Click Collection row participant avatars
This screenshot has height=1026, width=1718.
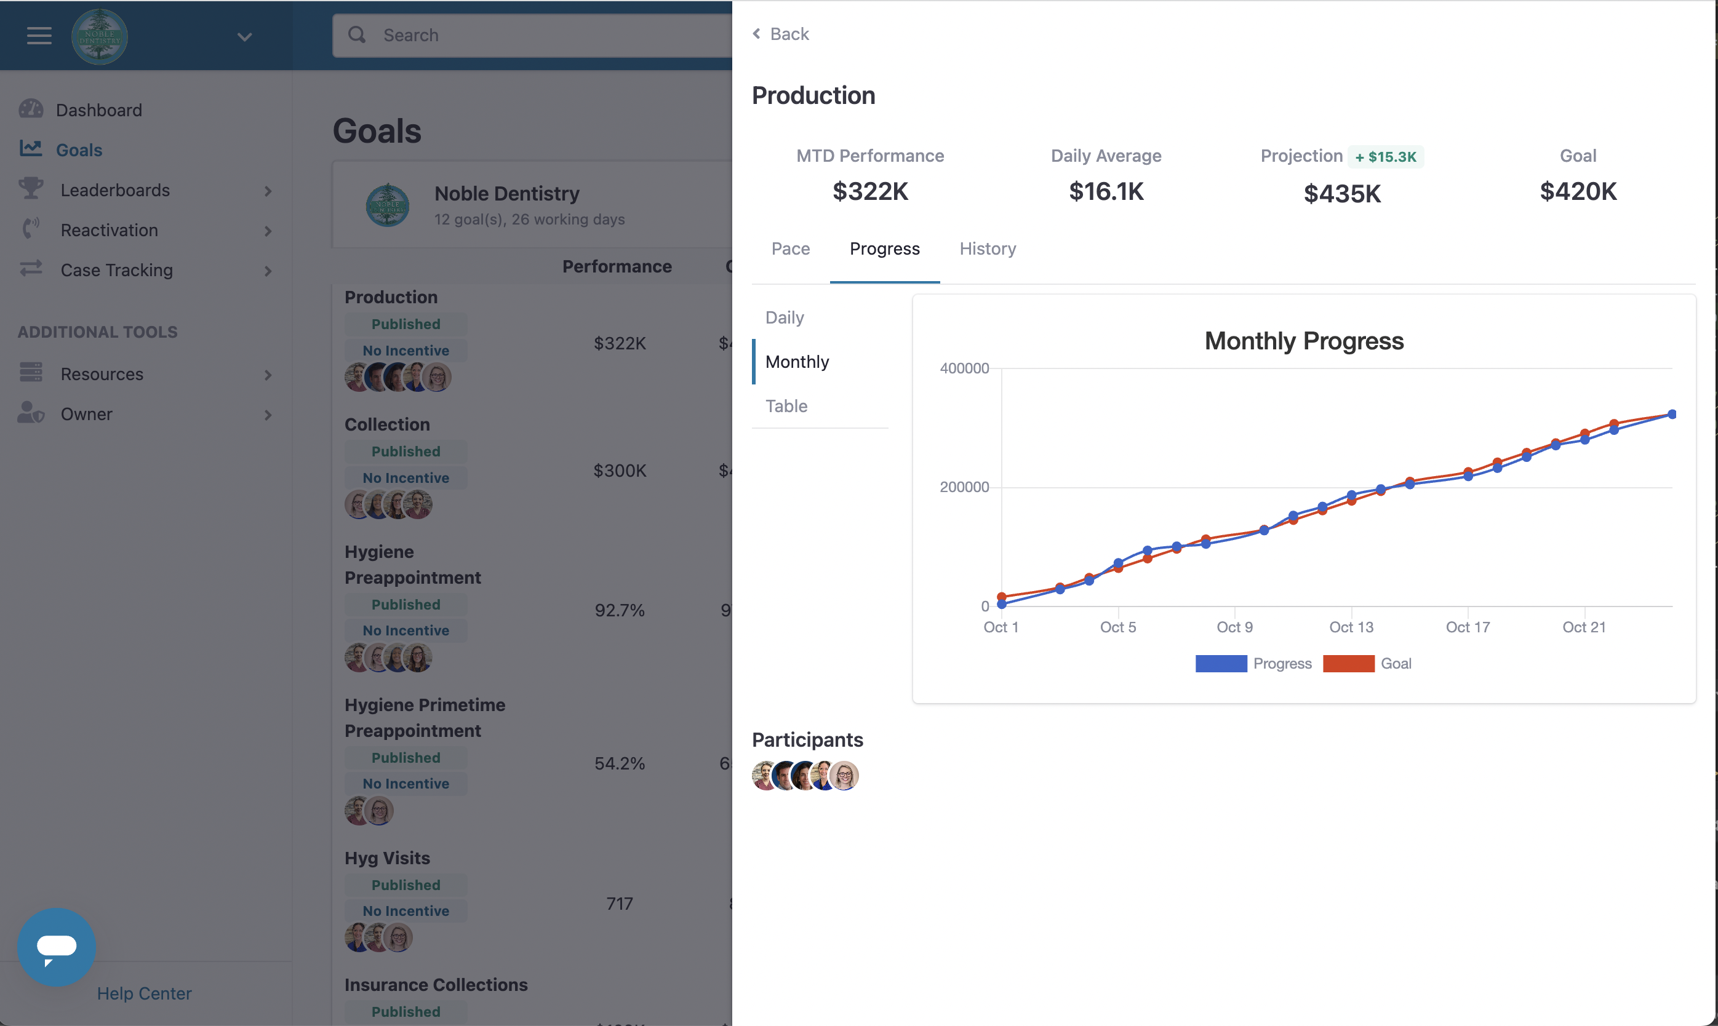click(389, 505)
